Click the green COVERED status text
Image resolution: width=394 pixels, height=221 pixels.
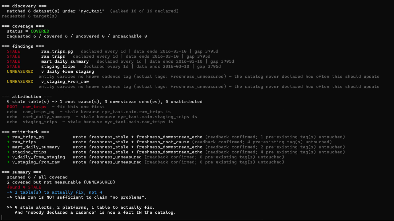[x=40, y=31]
